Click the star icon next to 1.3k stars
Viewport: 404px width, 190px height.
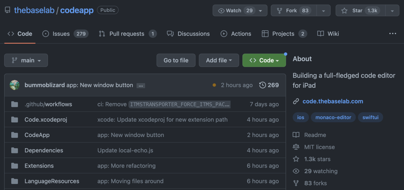coord(296,159)
